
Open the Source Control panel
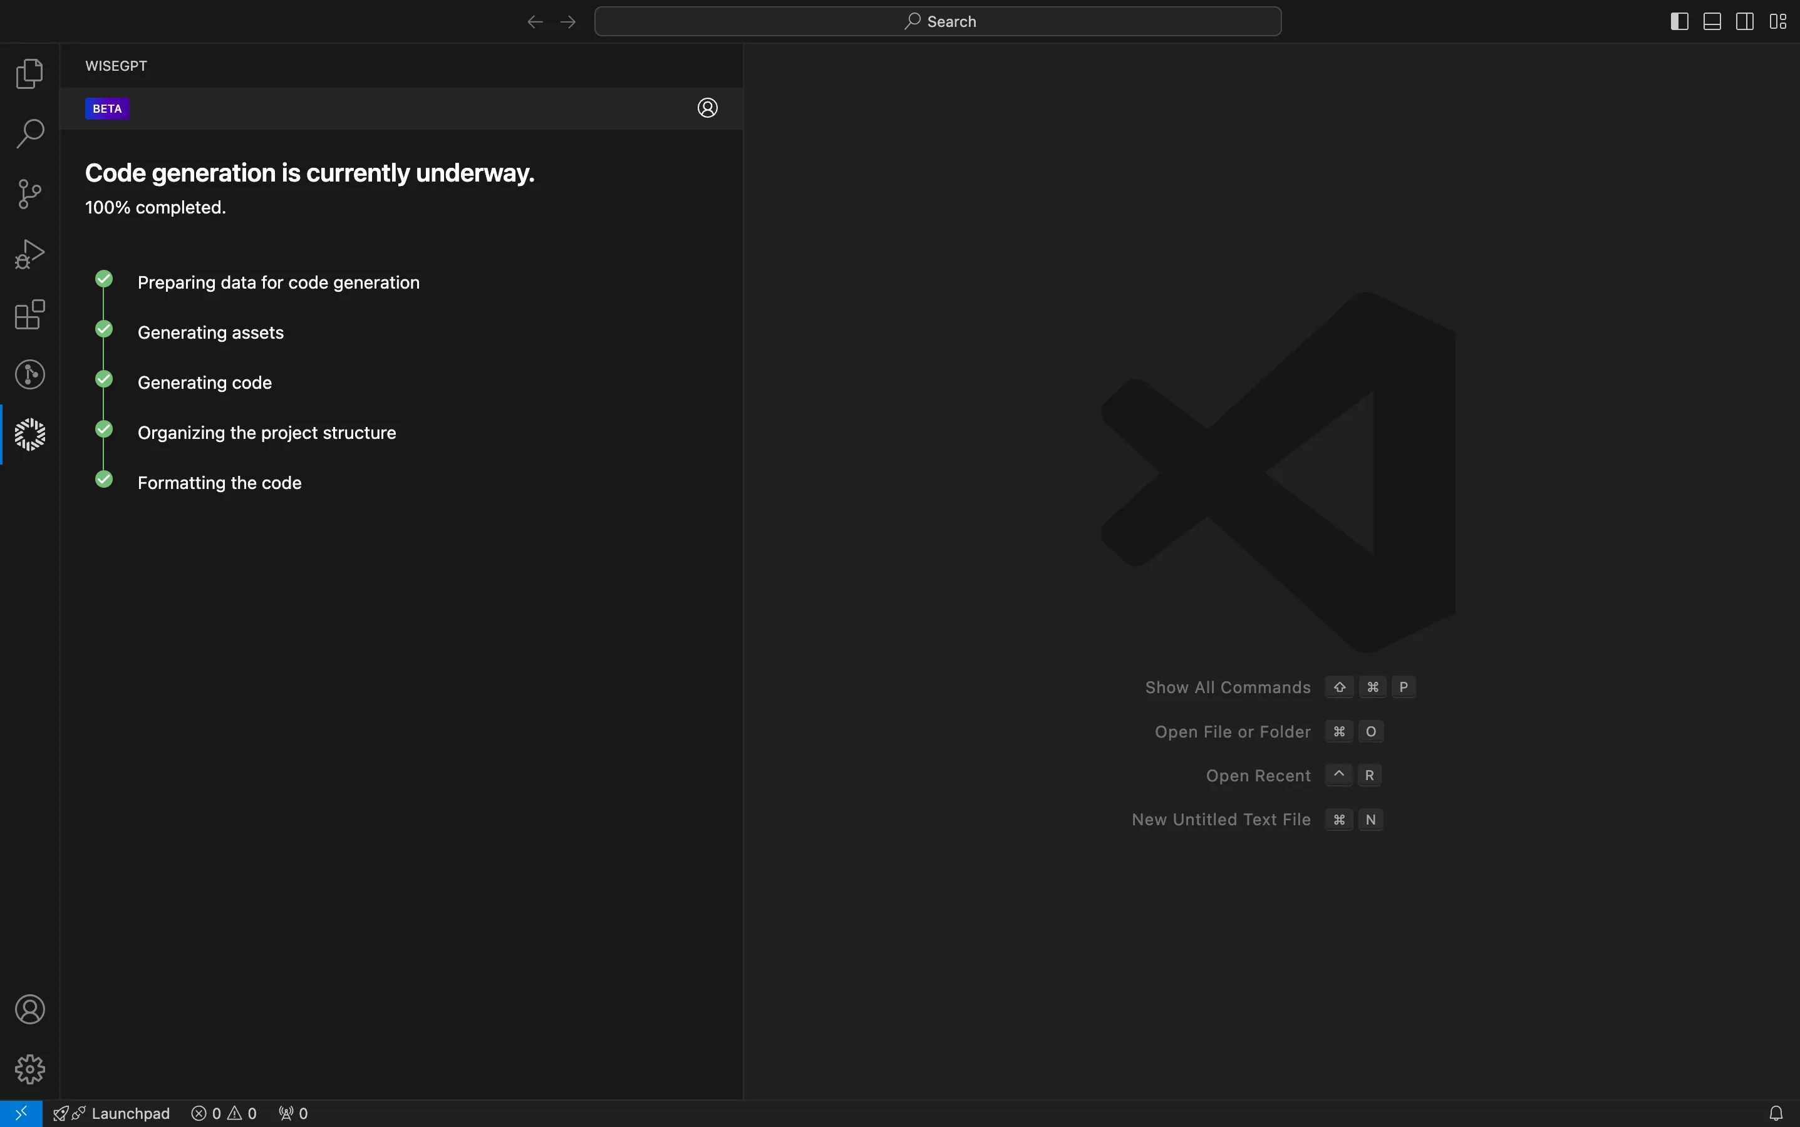click(x=30, y=193)
